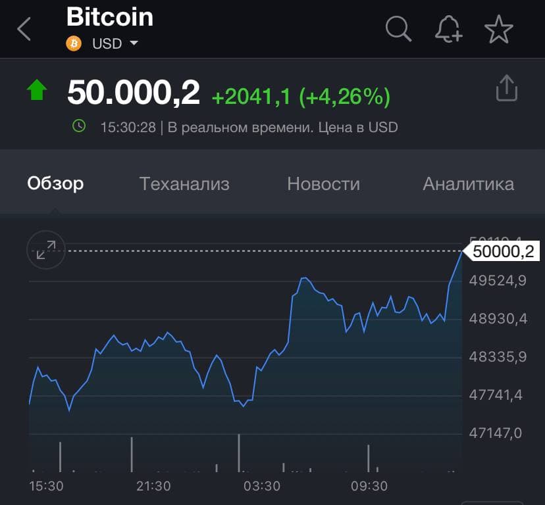Tap the Bitcoin logo icon

(74, 43)
